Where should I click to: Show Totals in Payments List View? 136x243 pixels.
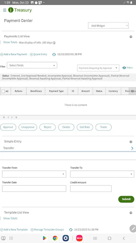coord(10,42)
